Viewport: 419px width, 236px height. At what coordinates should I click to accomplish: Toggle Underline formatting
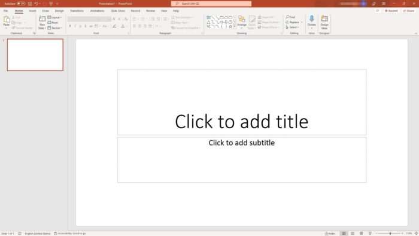click(x=80, y=26)
